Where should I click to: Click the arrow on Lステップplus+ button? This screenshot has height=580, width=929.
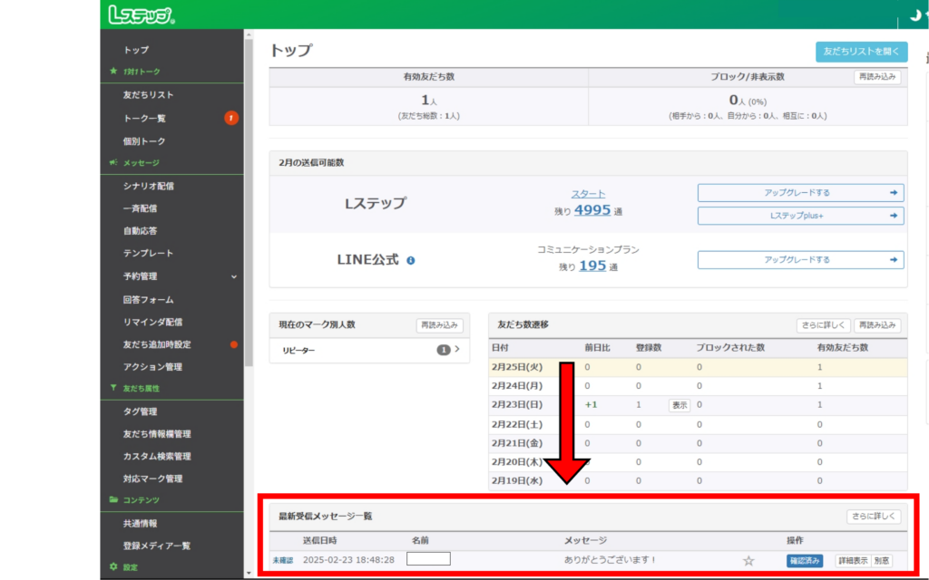point(893,216)
